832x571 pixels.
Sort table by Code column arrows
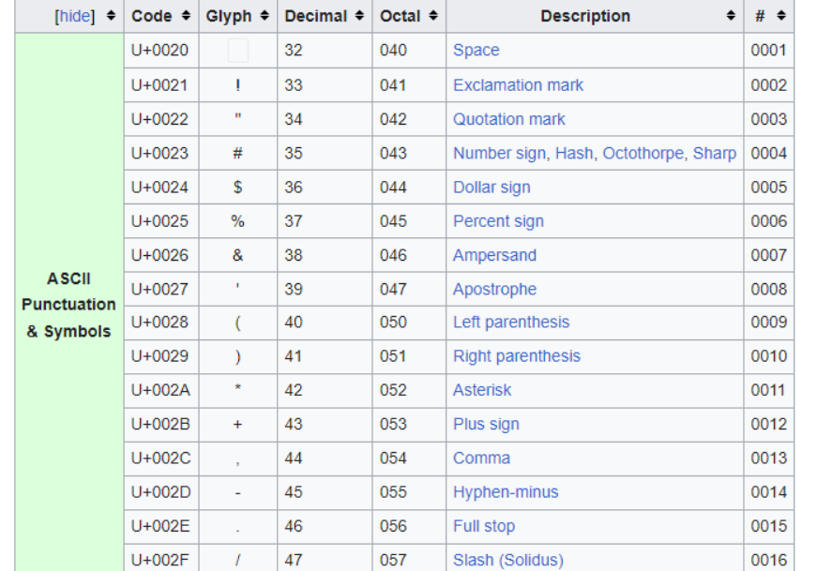pyautogui.click(x=186, y=16)
